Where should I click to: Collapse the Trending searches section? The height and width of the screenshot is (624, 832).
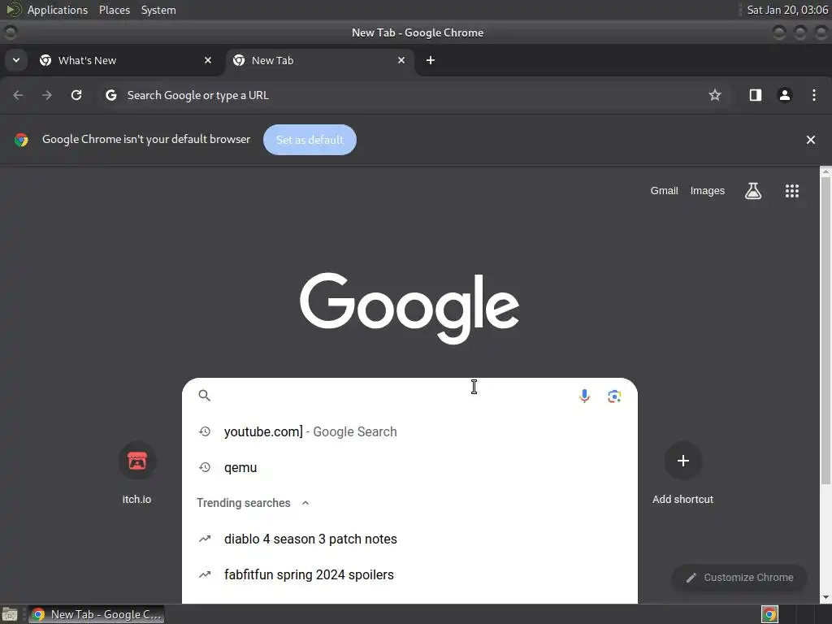coord(305,503)
